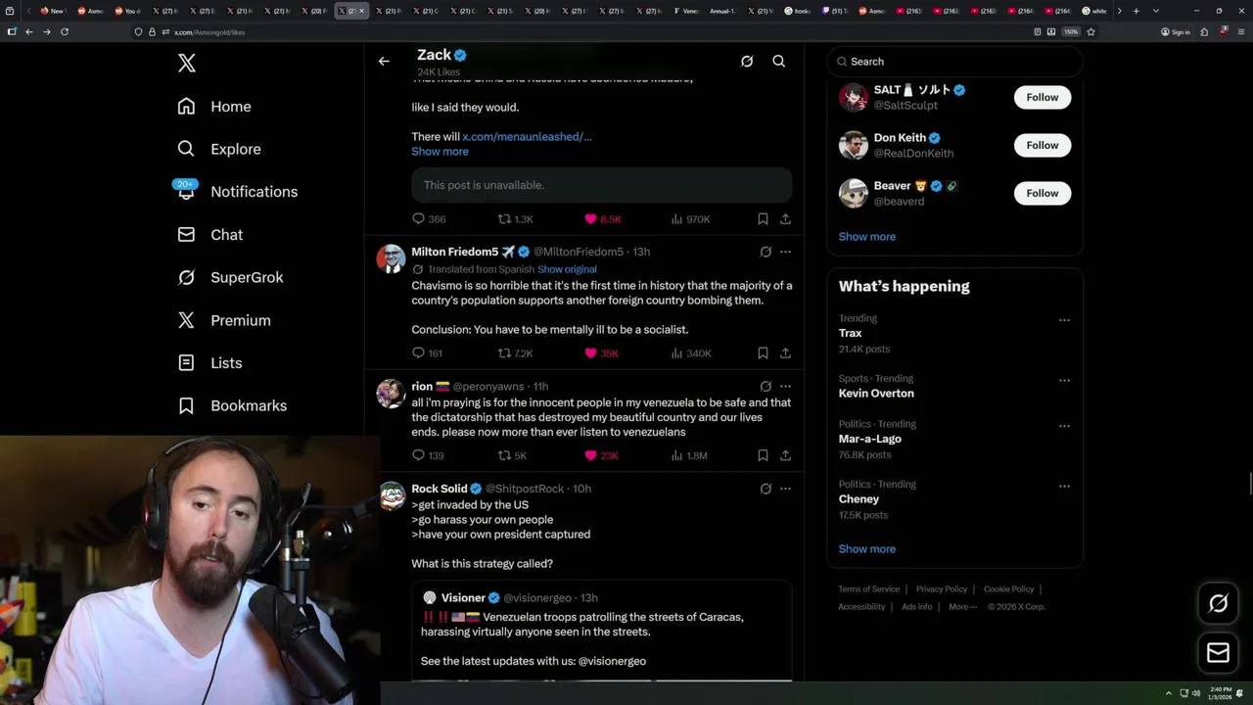Click search icon in profile header
Screen dimensions: 1253x705
[779, 61]
